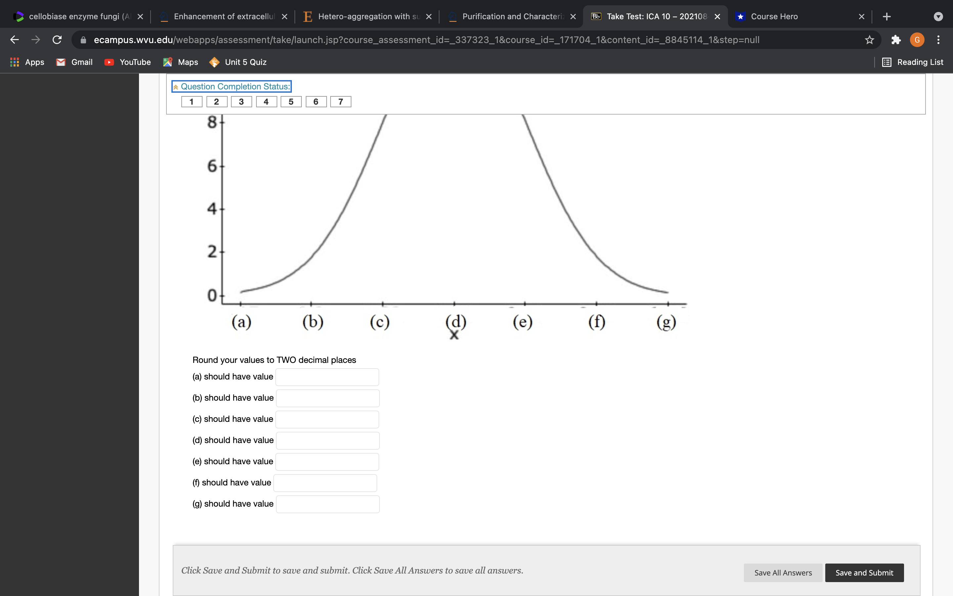Click the Course Hero star icon

pyautogui.click(x=741, y=16)
